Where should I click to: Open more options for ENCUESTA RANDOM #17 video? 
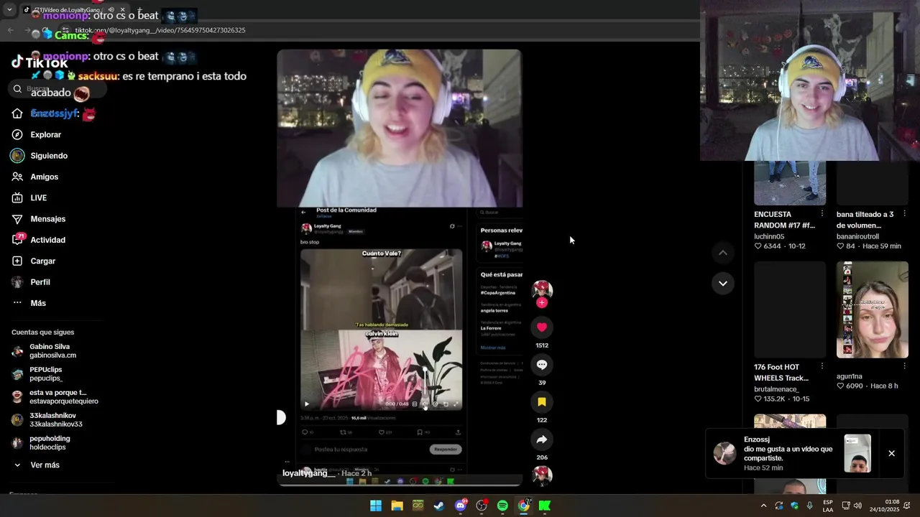tap(822, 214)
